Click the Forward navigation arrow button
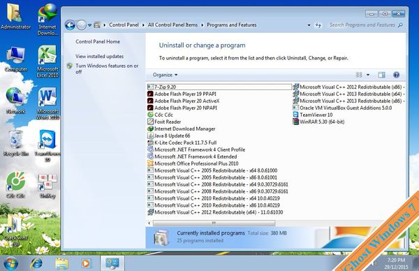 pyautogui.click(x=82, y=25)
